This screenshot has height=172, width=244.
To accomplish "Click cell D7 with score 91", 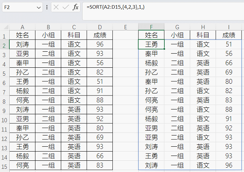I will pyautogui.click(x=100, y=91).
